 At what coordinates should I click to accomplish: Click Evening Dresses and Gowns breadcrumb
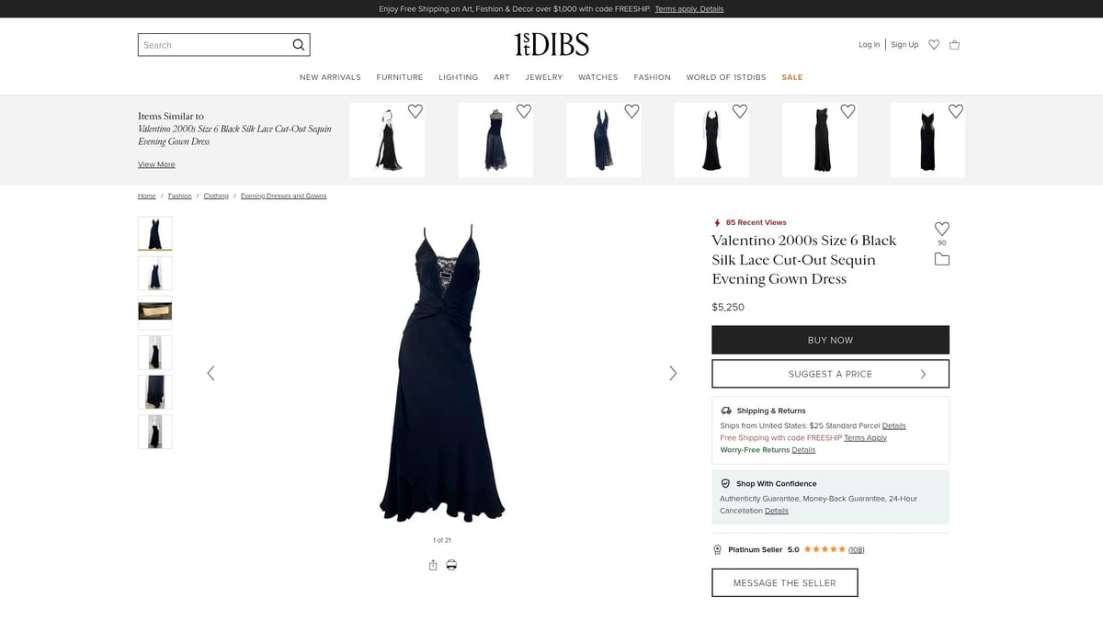[283, 196]
